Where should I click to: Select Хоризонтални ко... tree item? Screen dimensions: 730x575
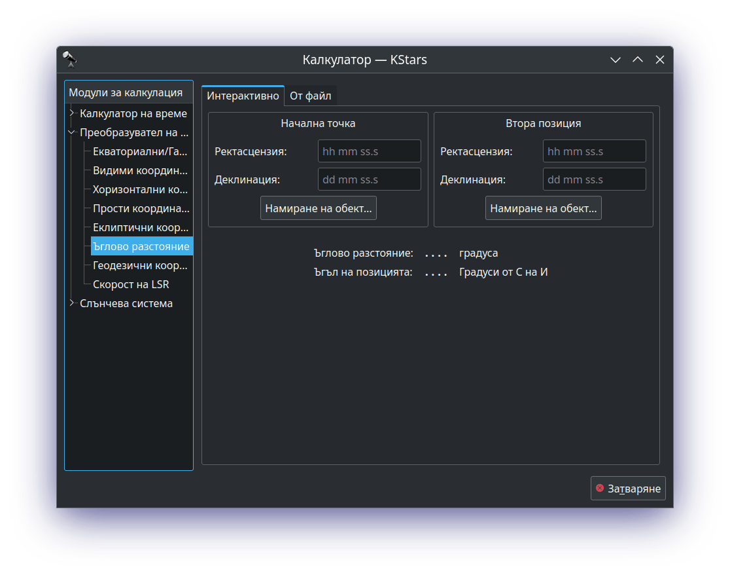tap(140, 189)
